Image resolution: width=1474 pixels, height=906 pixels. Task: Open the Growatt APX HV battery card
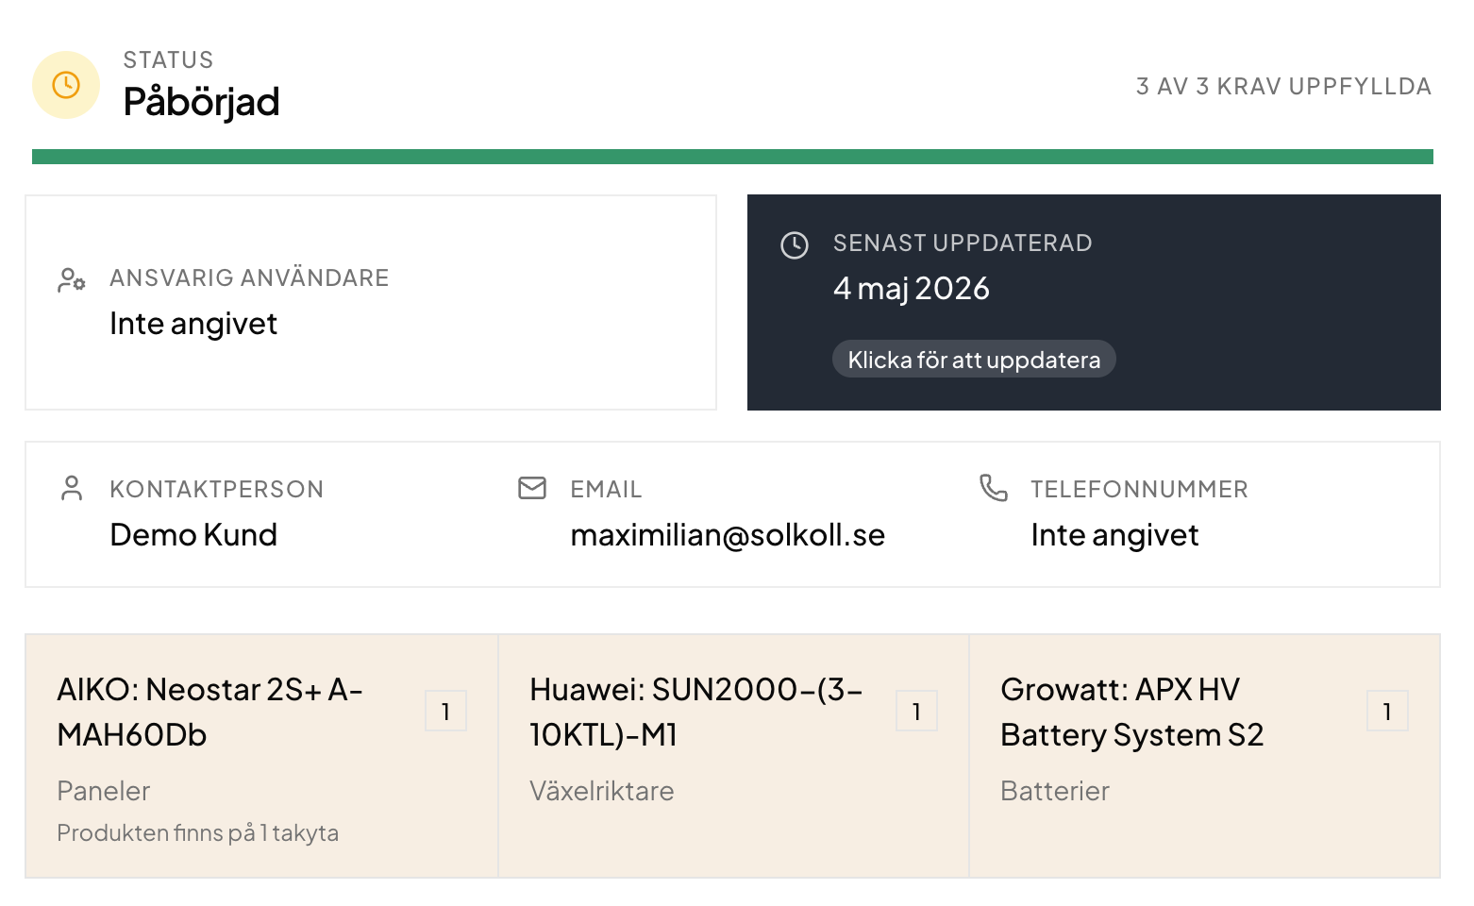tap(1204, 756)
